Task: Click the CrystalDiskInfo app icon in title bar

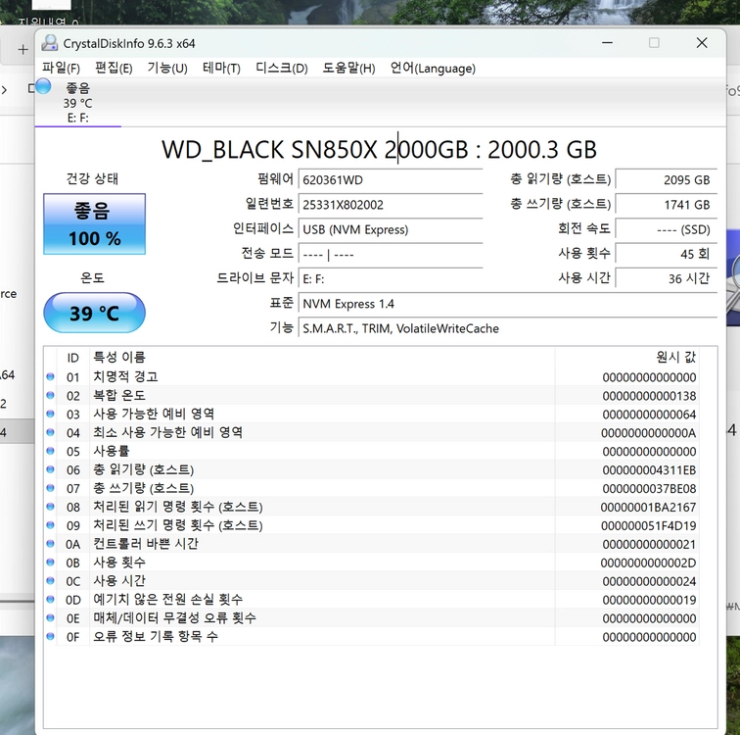Action: click(49, 43)
